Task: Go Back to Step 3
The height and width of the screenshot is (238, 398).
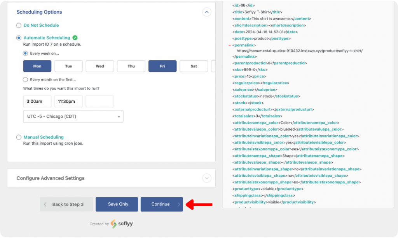Action: [x=66, y=204]
